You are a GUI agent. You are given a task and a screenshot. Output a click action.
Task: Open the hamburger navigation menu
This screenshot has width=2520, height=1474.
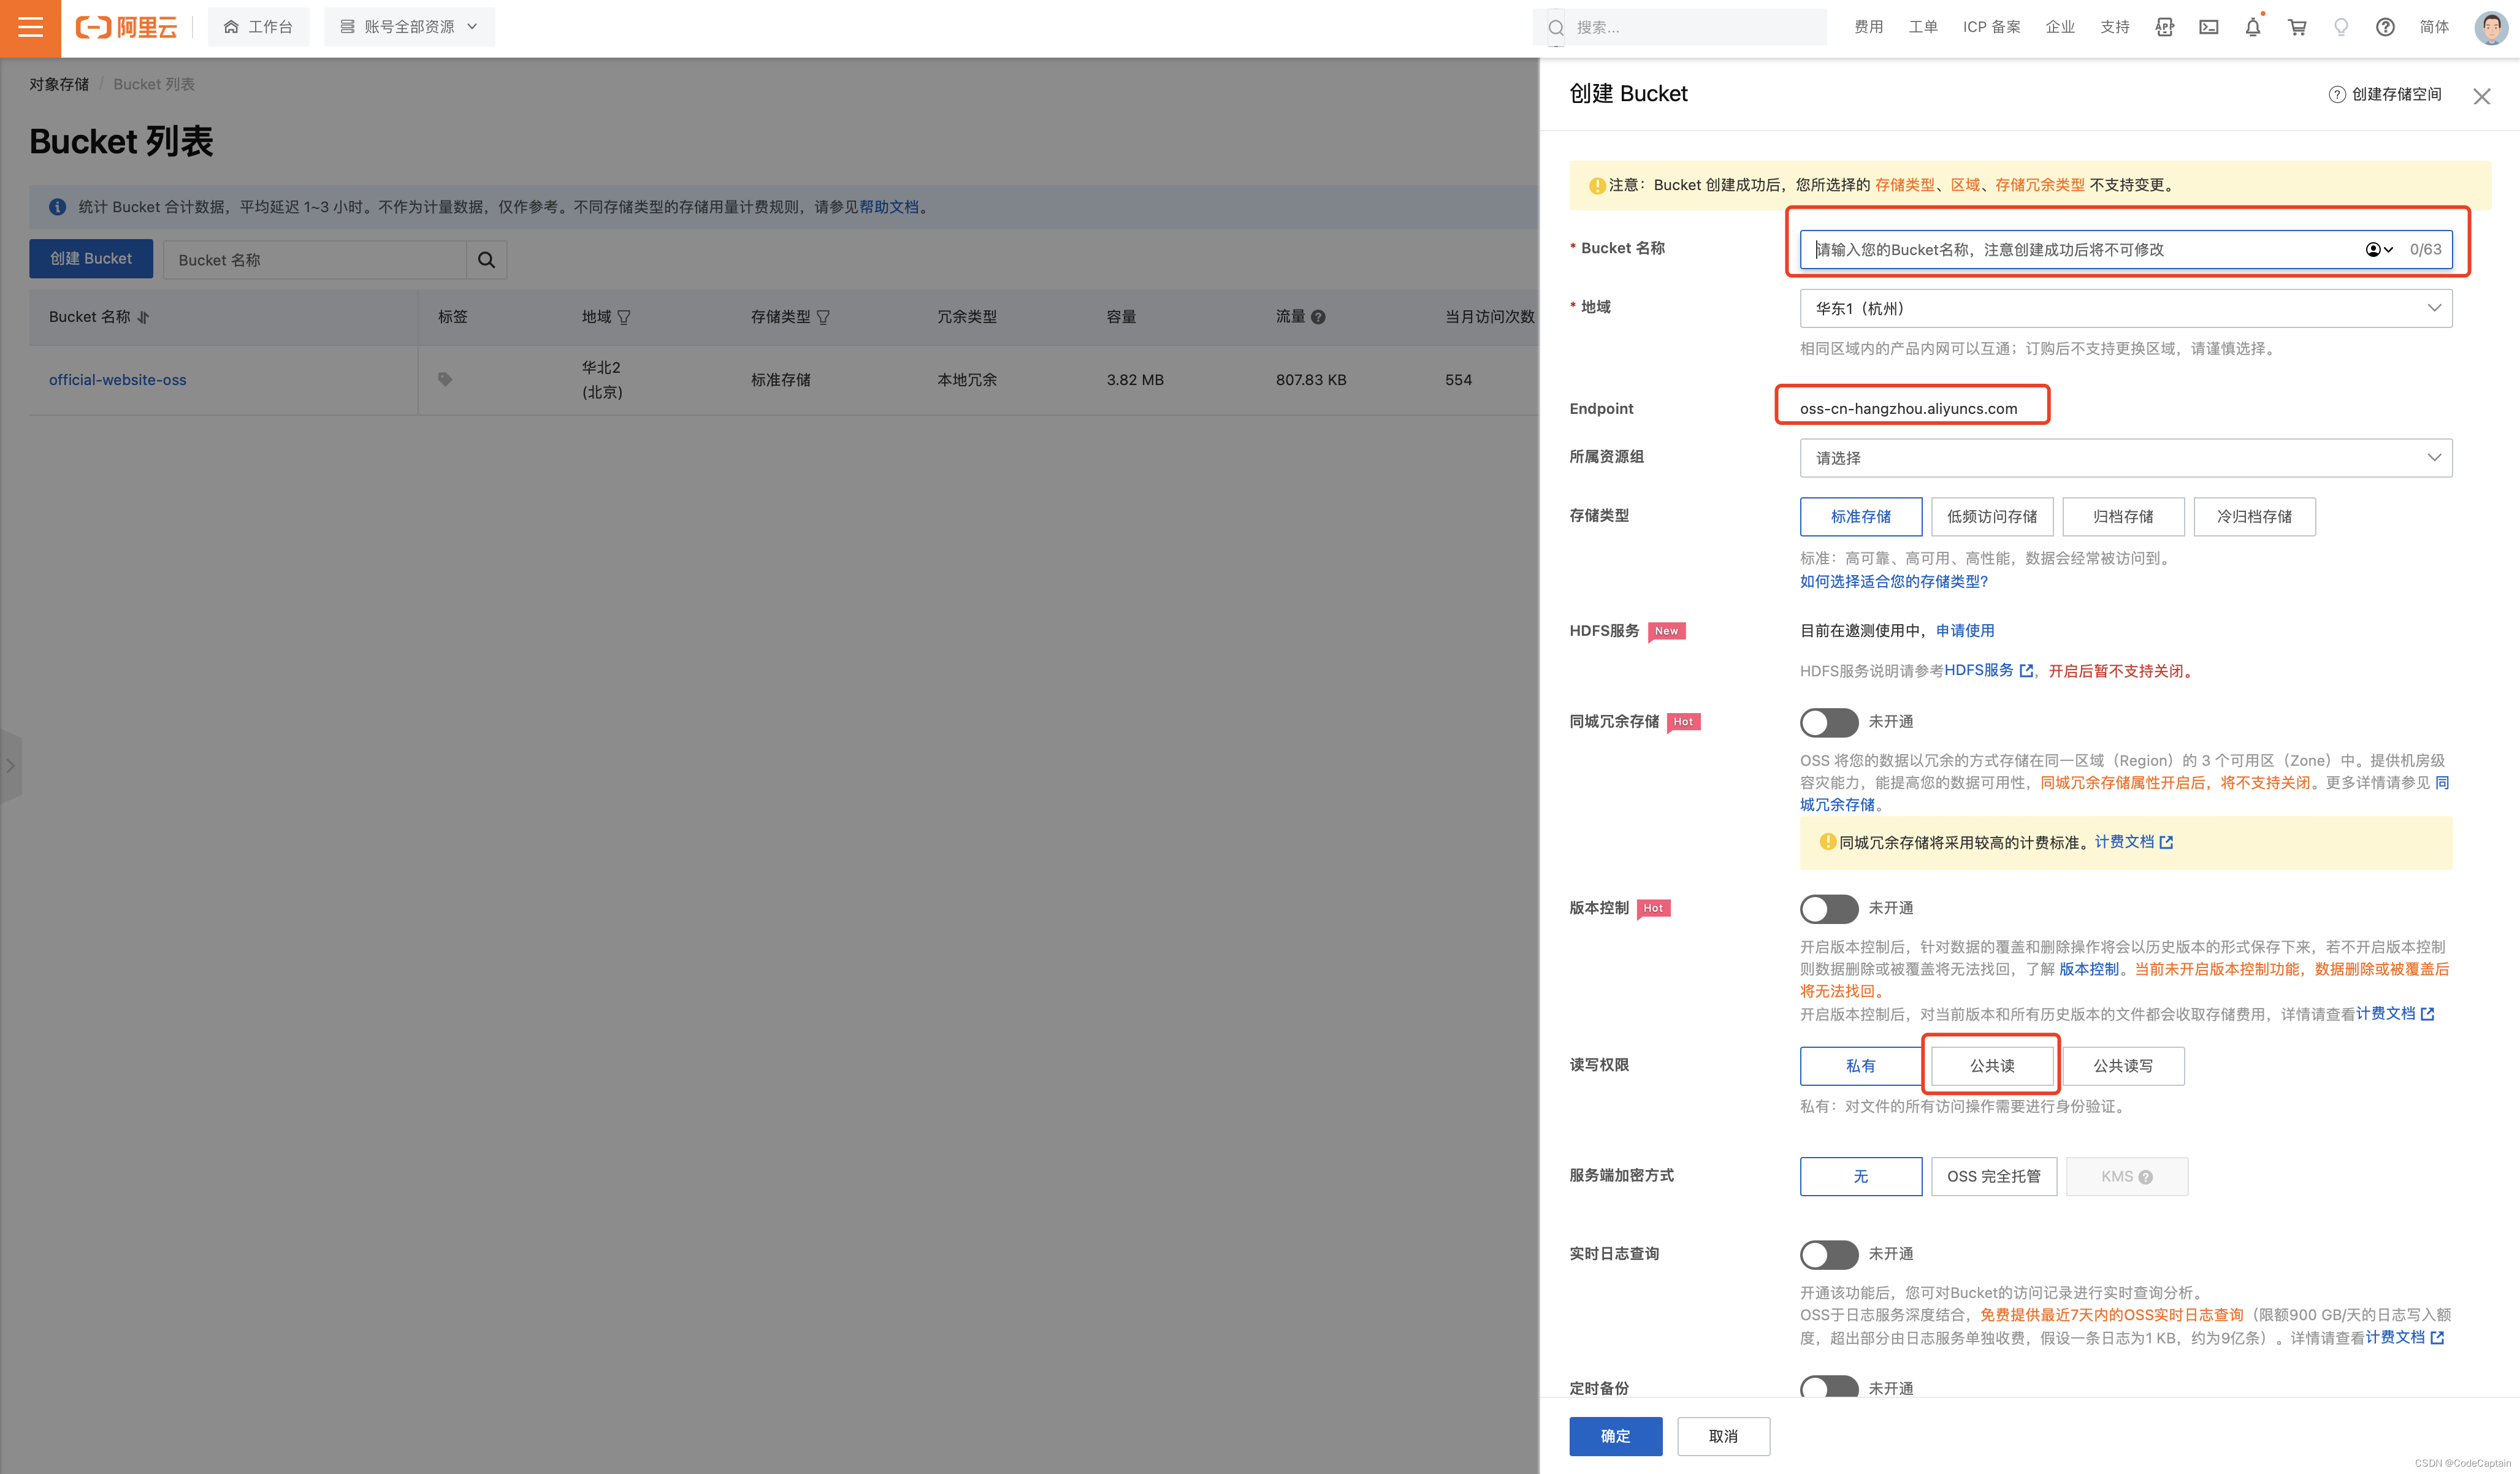pos(30,28)
